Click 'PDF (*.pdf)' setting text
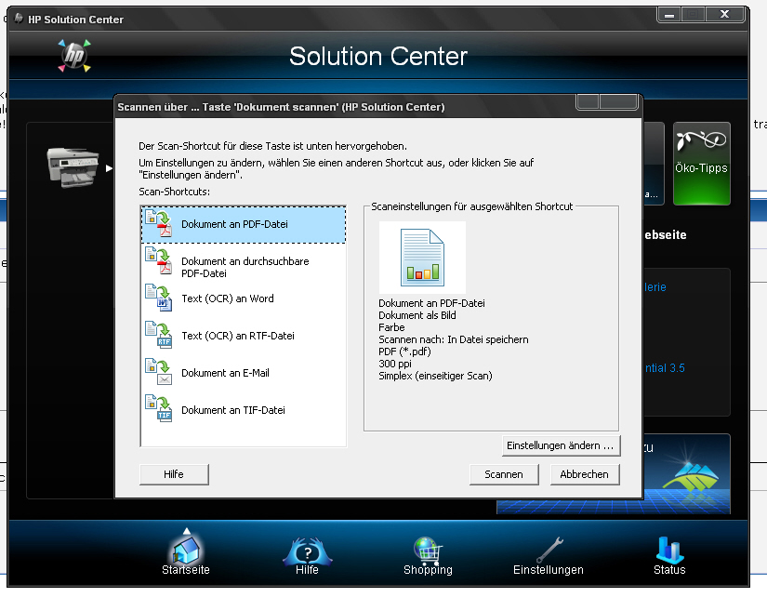Image resolution: width=767 pixels, height=597 pixels. (x=404, y=352)
